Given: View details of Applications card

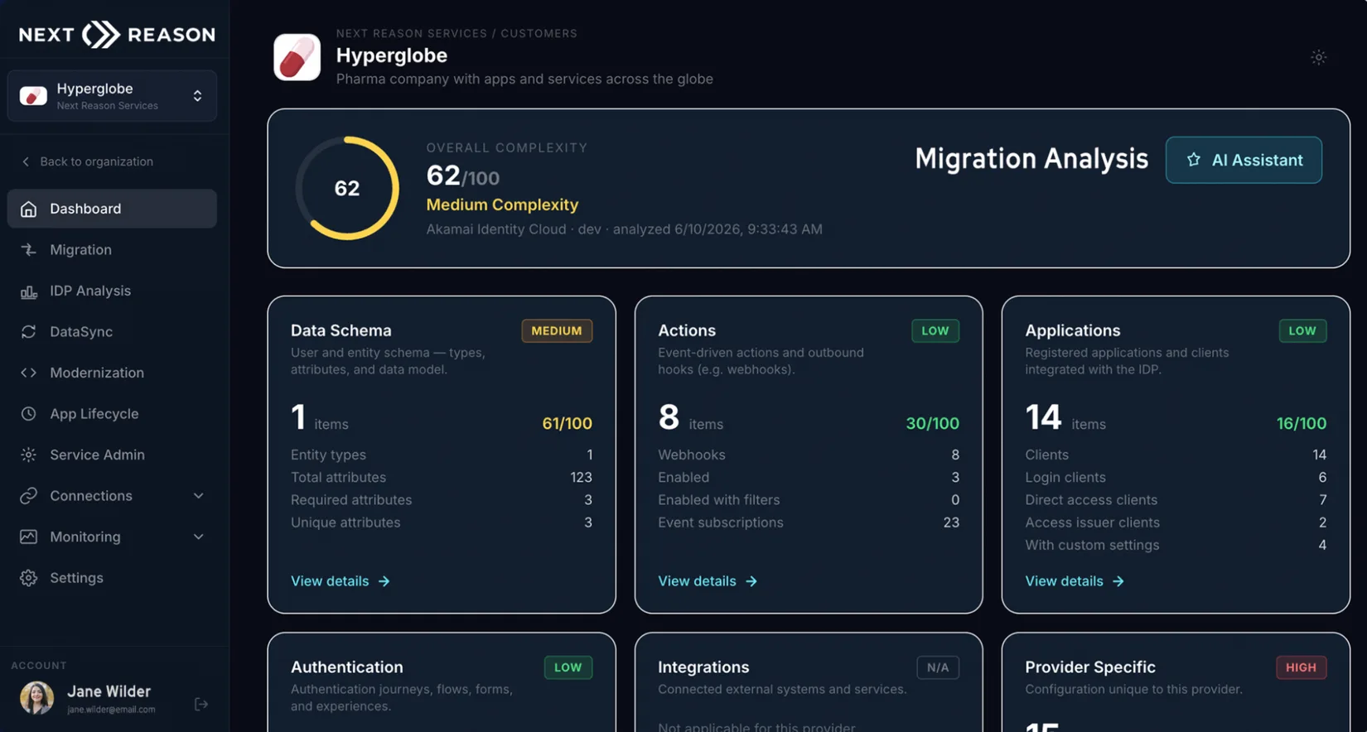Looking at the screenshot, I should coord(1075,580).
